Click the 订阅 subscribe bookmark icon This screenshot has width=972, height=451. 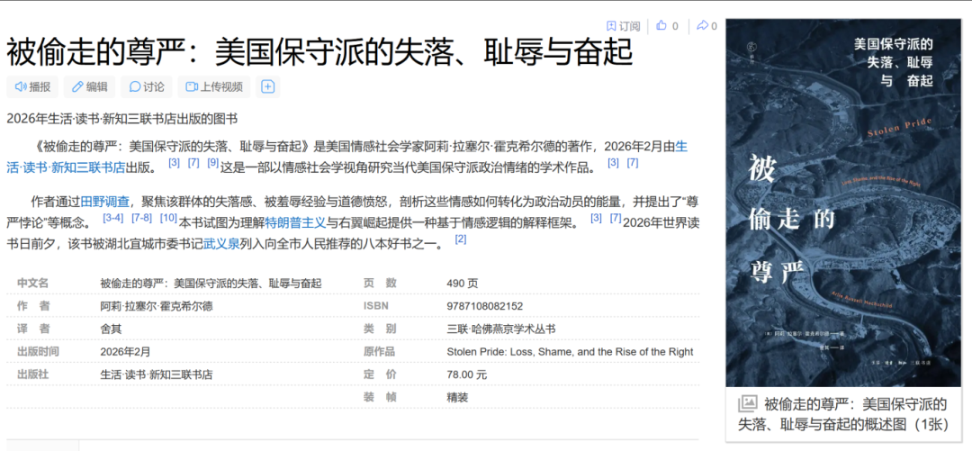[611, 26]
